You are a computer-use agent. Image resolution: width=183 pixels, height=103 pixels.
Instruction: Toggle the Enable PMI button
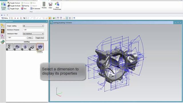[x=3, y=6]
